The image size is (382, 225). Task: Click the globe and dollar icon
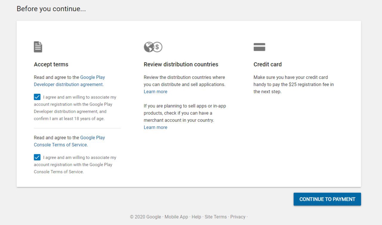point(153,47)
